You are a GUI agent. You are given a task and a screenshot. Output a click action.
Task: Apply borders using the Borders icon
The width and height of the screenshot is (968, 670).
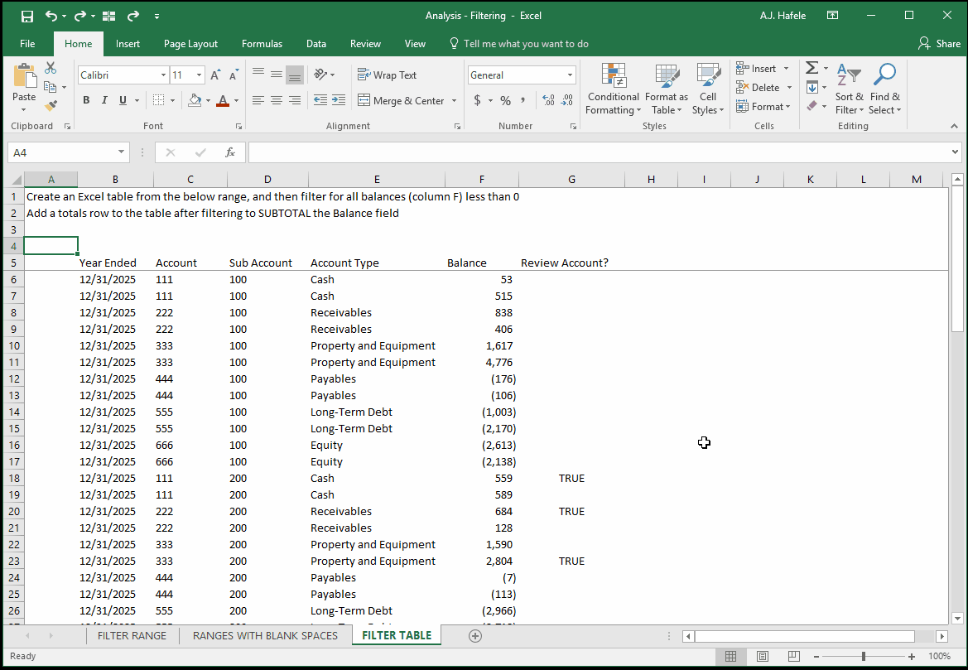159,101
